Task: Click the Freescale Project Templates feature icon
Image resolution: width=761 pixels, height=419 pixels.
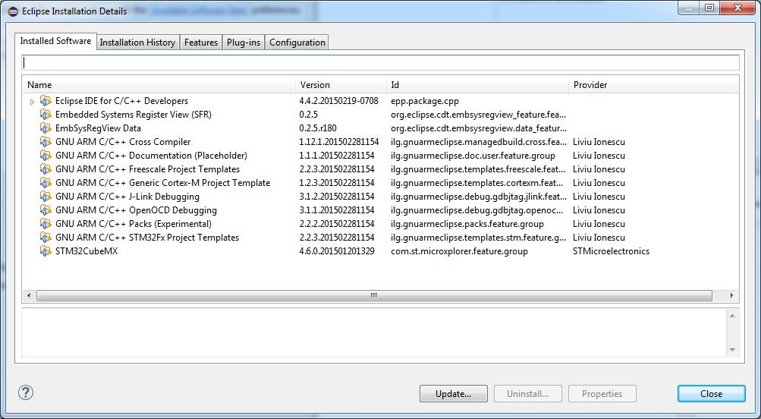Action: click(x=46, y=169)
